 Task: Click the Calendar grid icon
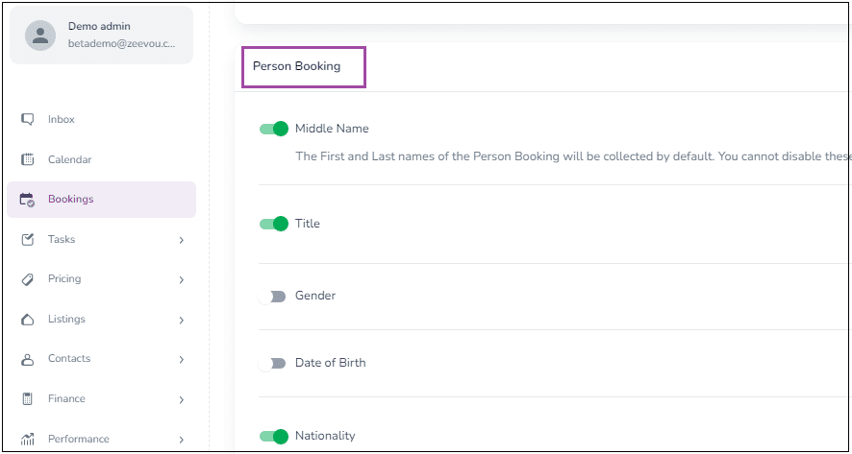27,159
